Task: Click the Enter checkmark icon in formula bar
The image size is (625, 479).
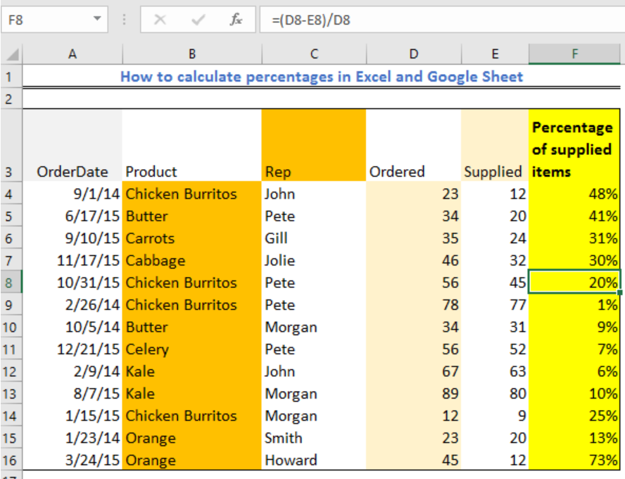Action: (x=198, y=19)
